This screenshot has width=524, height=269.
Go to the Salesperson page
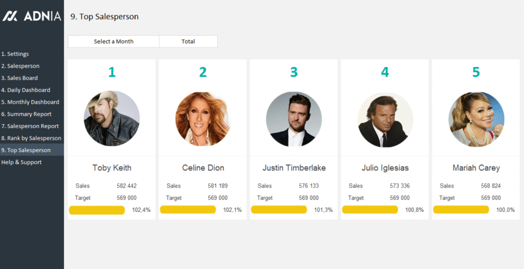pyautogui.click(x=20, y=66)
